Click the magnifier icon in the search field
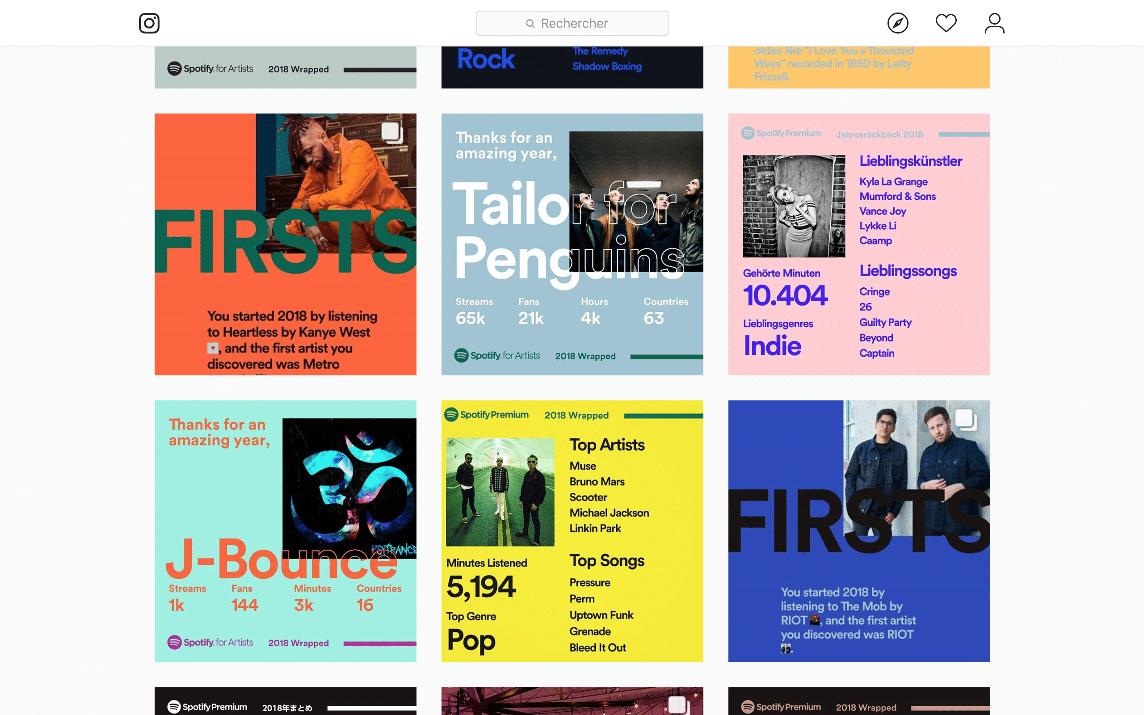This screenshot has height=715, width=1144. click(530, 23)
